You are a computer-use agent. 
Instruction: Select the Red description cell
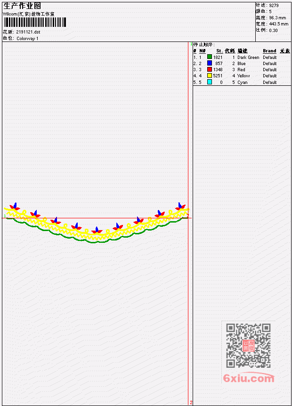pos(241,70)
